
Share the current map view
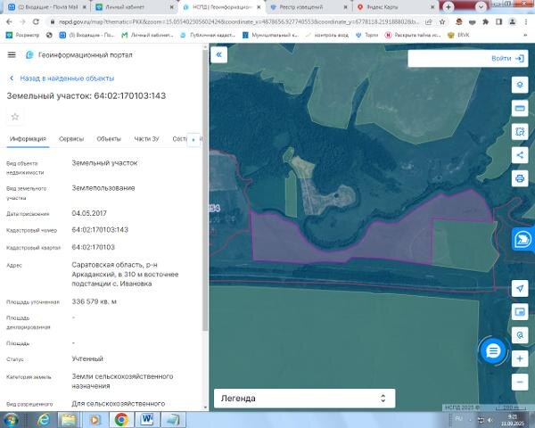(x=520, y=155)
